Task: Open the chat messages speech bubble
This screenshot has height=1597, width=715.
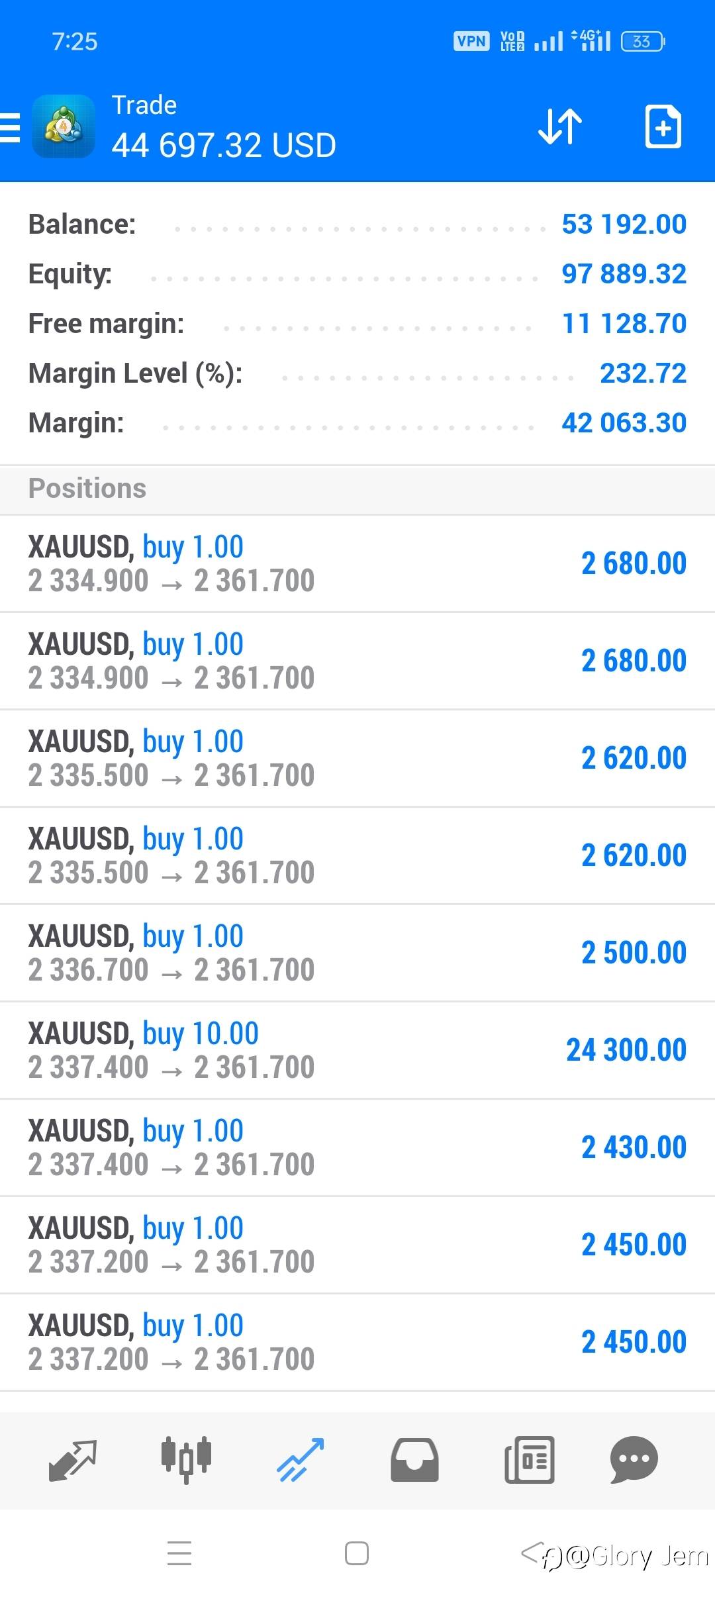Action: 634,1459
